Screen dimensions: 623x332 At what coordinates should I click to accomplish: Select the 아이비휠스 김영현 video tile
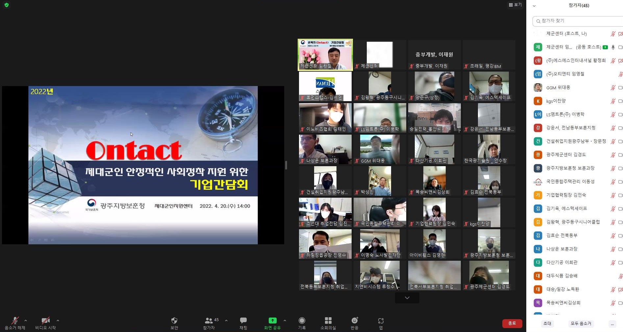pos(435,244)
